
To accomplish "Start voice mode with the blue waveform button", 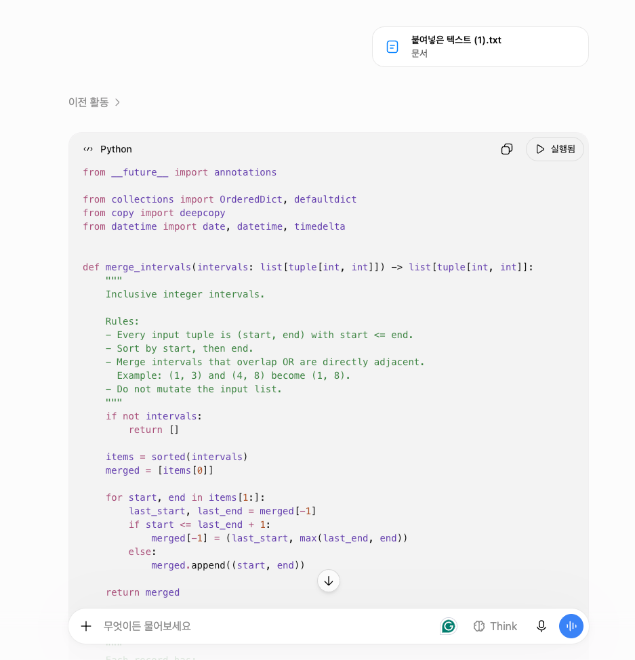I will (x=571, y=626).
